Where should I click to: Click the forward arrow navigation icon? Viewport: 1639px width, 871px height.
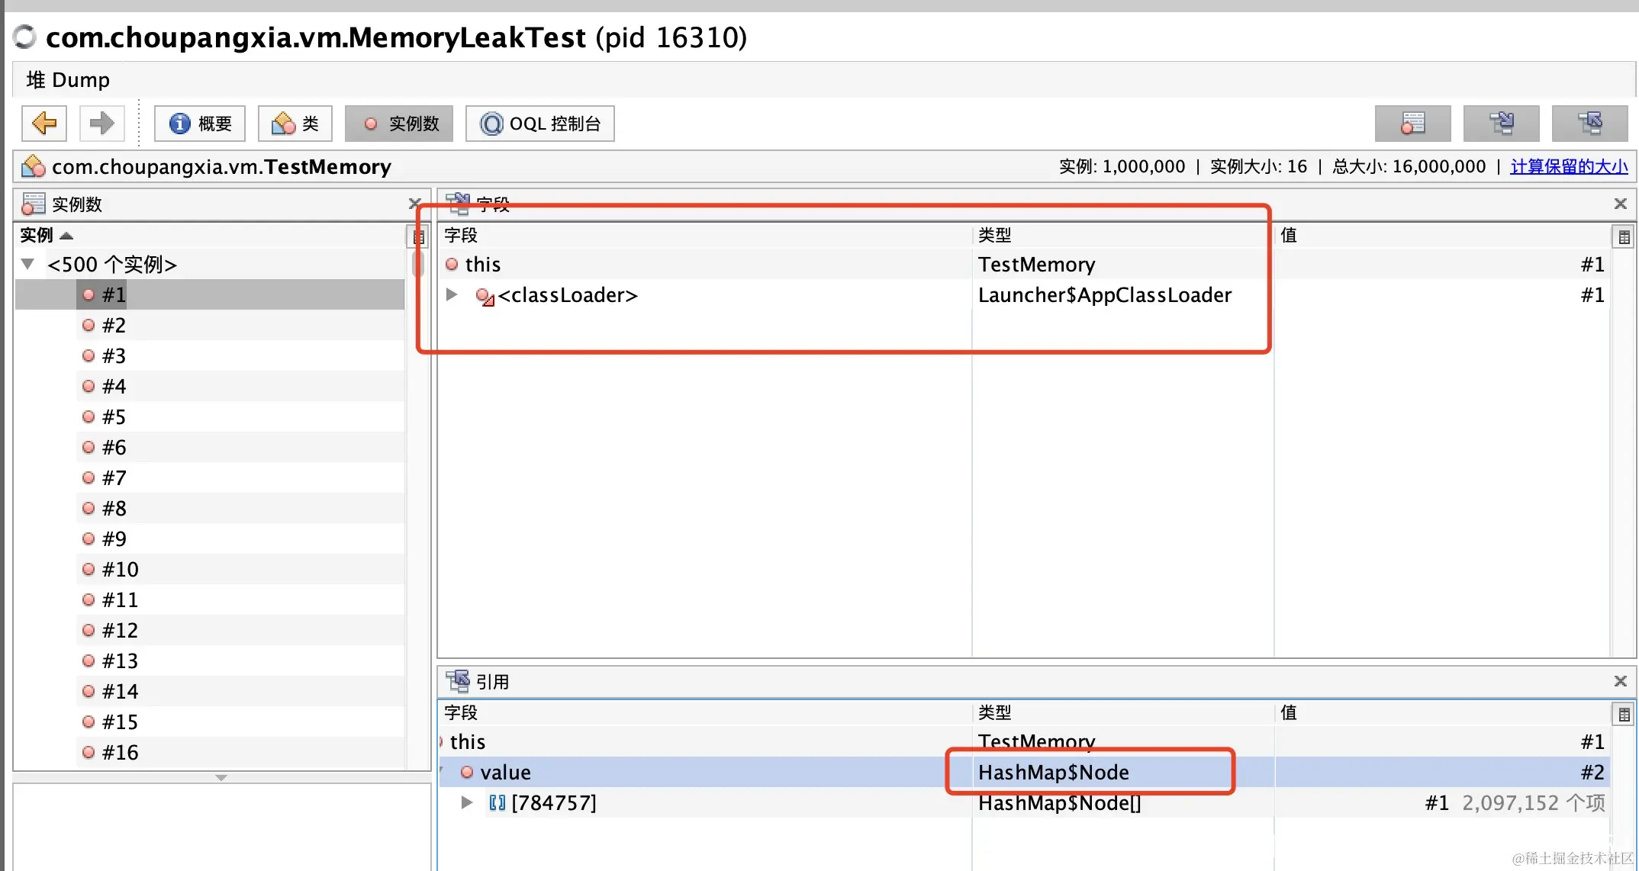[101, 124]
